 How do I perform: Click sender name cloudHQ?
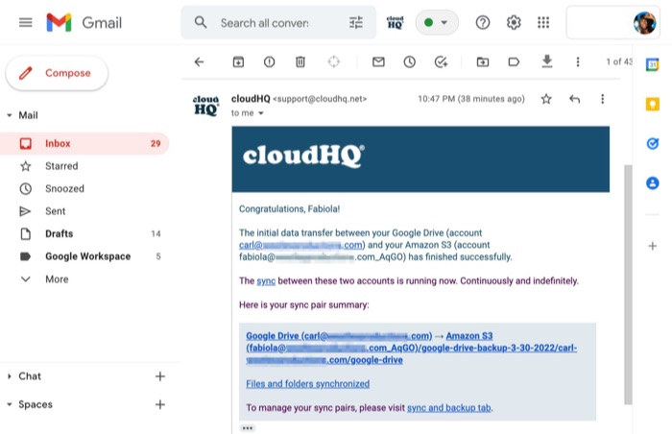251,99
